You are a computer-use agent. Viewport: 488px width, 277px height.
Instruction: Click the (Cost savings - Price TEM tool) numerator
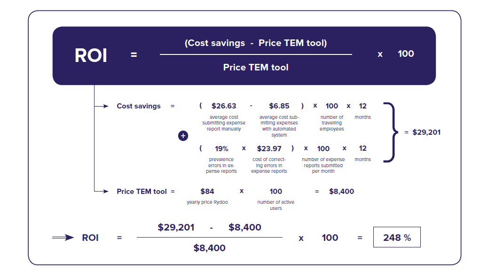point(256,43)
